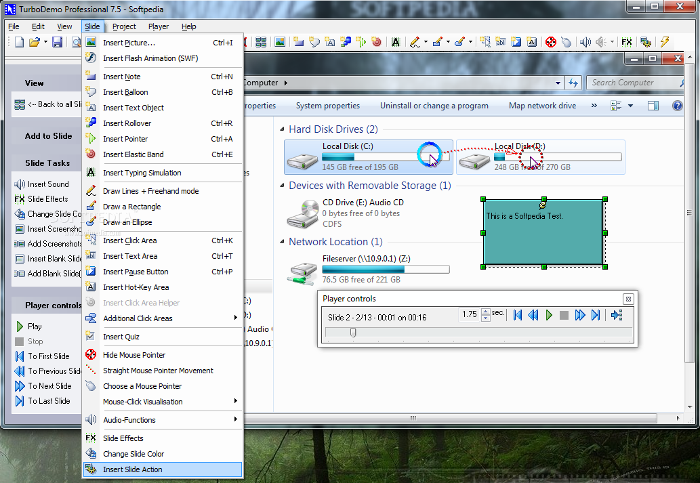Screen dimensions: 700x483
Task: Click Insert Sound in Slide Tasks panel
Action: pos(41,184)
